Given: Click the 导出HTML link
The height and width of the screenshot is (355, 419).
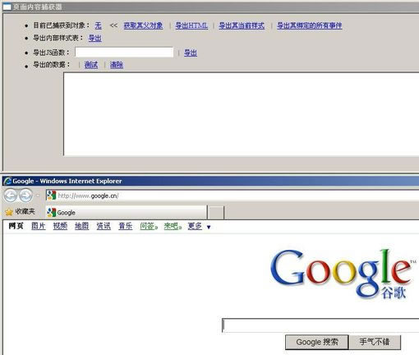Looking at the screenshot, I should pyautogui.click(x=191, y=25).
